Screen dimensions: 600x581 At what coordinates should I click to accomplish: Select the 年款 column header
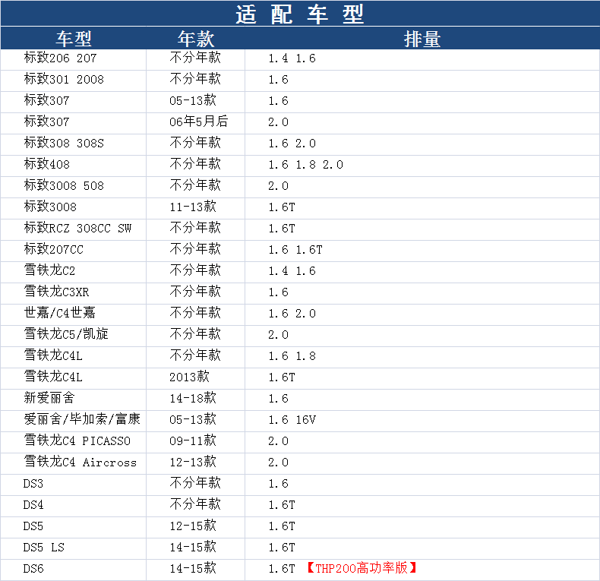[195, 39]
